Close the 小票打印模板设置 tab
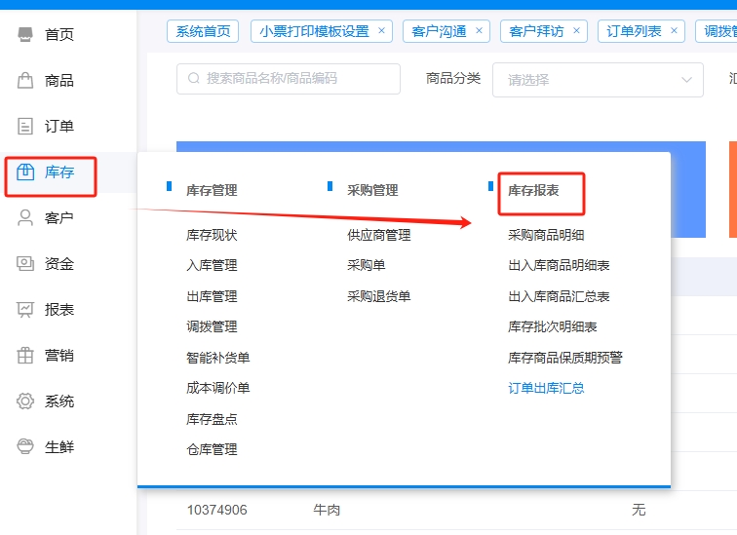The image size is (737, 535). click(381, 31)
